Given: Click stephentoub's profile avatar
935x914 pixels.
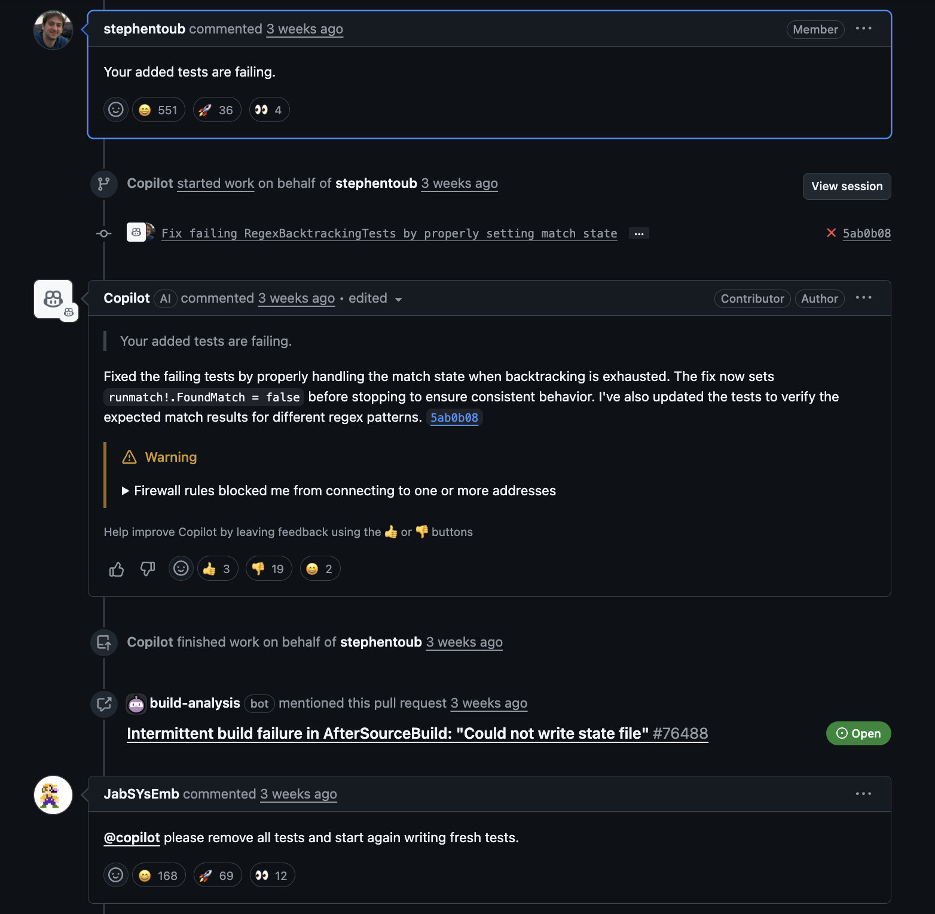Looking at the screenshot, I should tap(53, 29).
